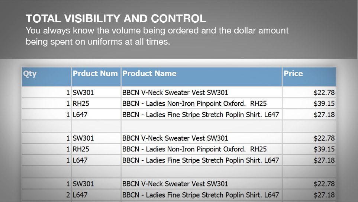
Task: Click the Product Name column header
Action: pyautogui.click(x=201, y=77)
